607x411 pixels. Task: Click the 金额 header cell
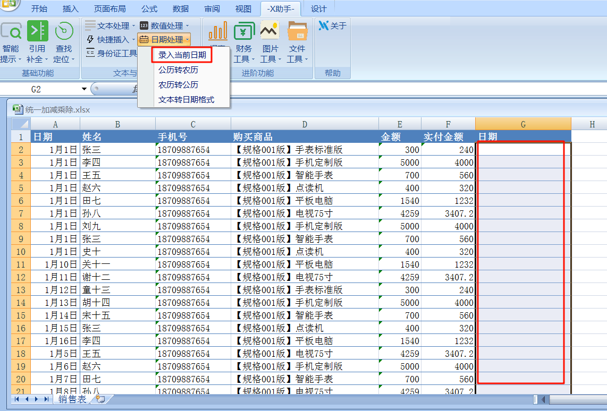click(400, 137)
